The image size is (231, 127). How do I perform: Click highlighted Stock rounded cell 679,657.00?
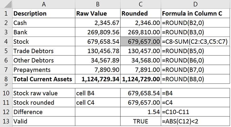pos(141,41)
